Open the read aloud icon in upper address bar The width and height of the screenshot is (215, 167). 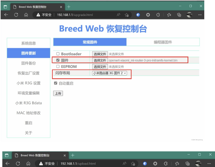119,15
